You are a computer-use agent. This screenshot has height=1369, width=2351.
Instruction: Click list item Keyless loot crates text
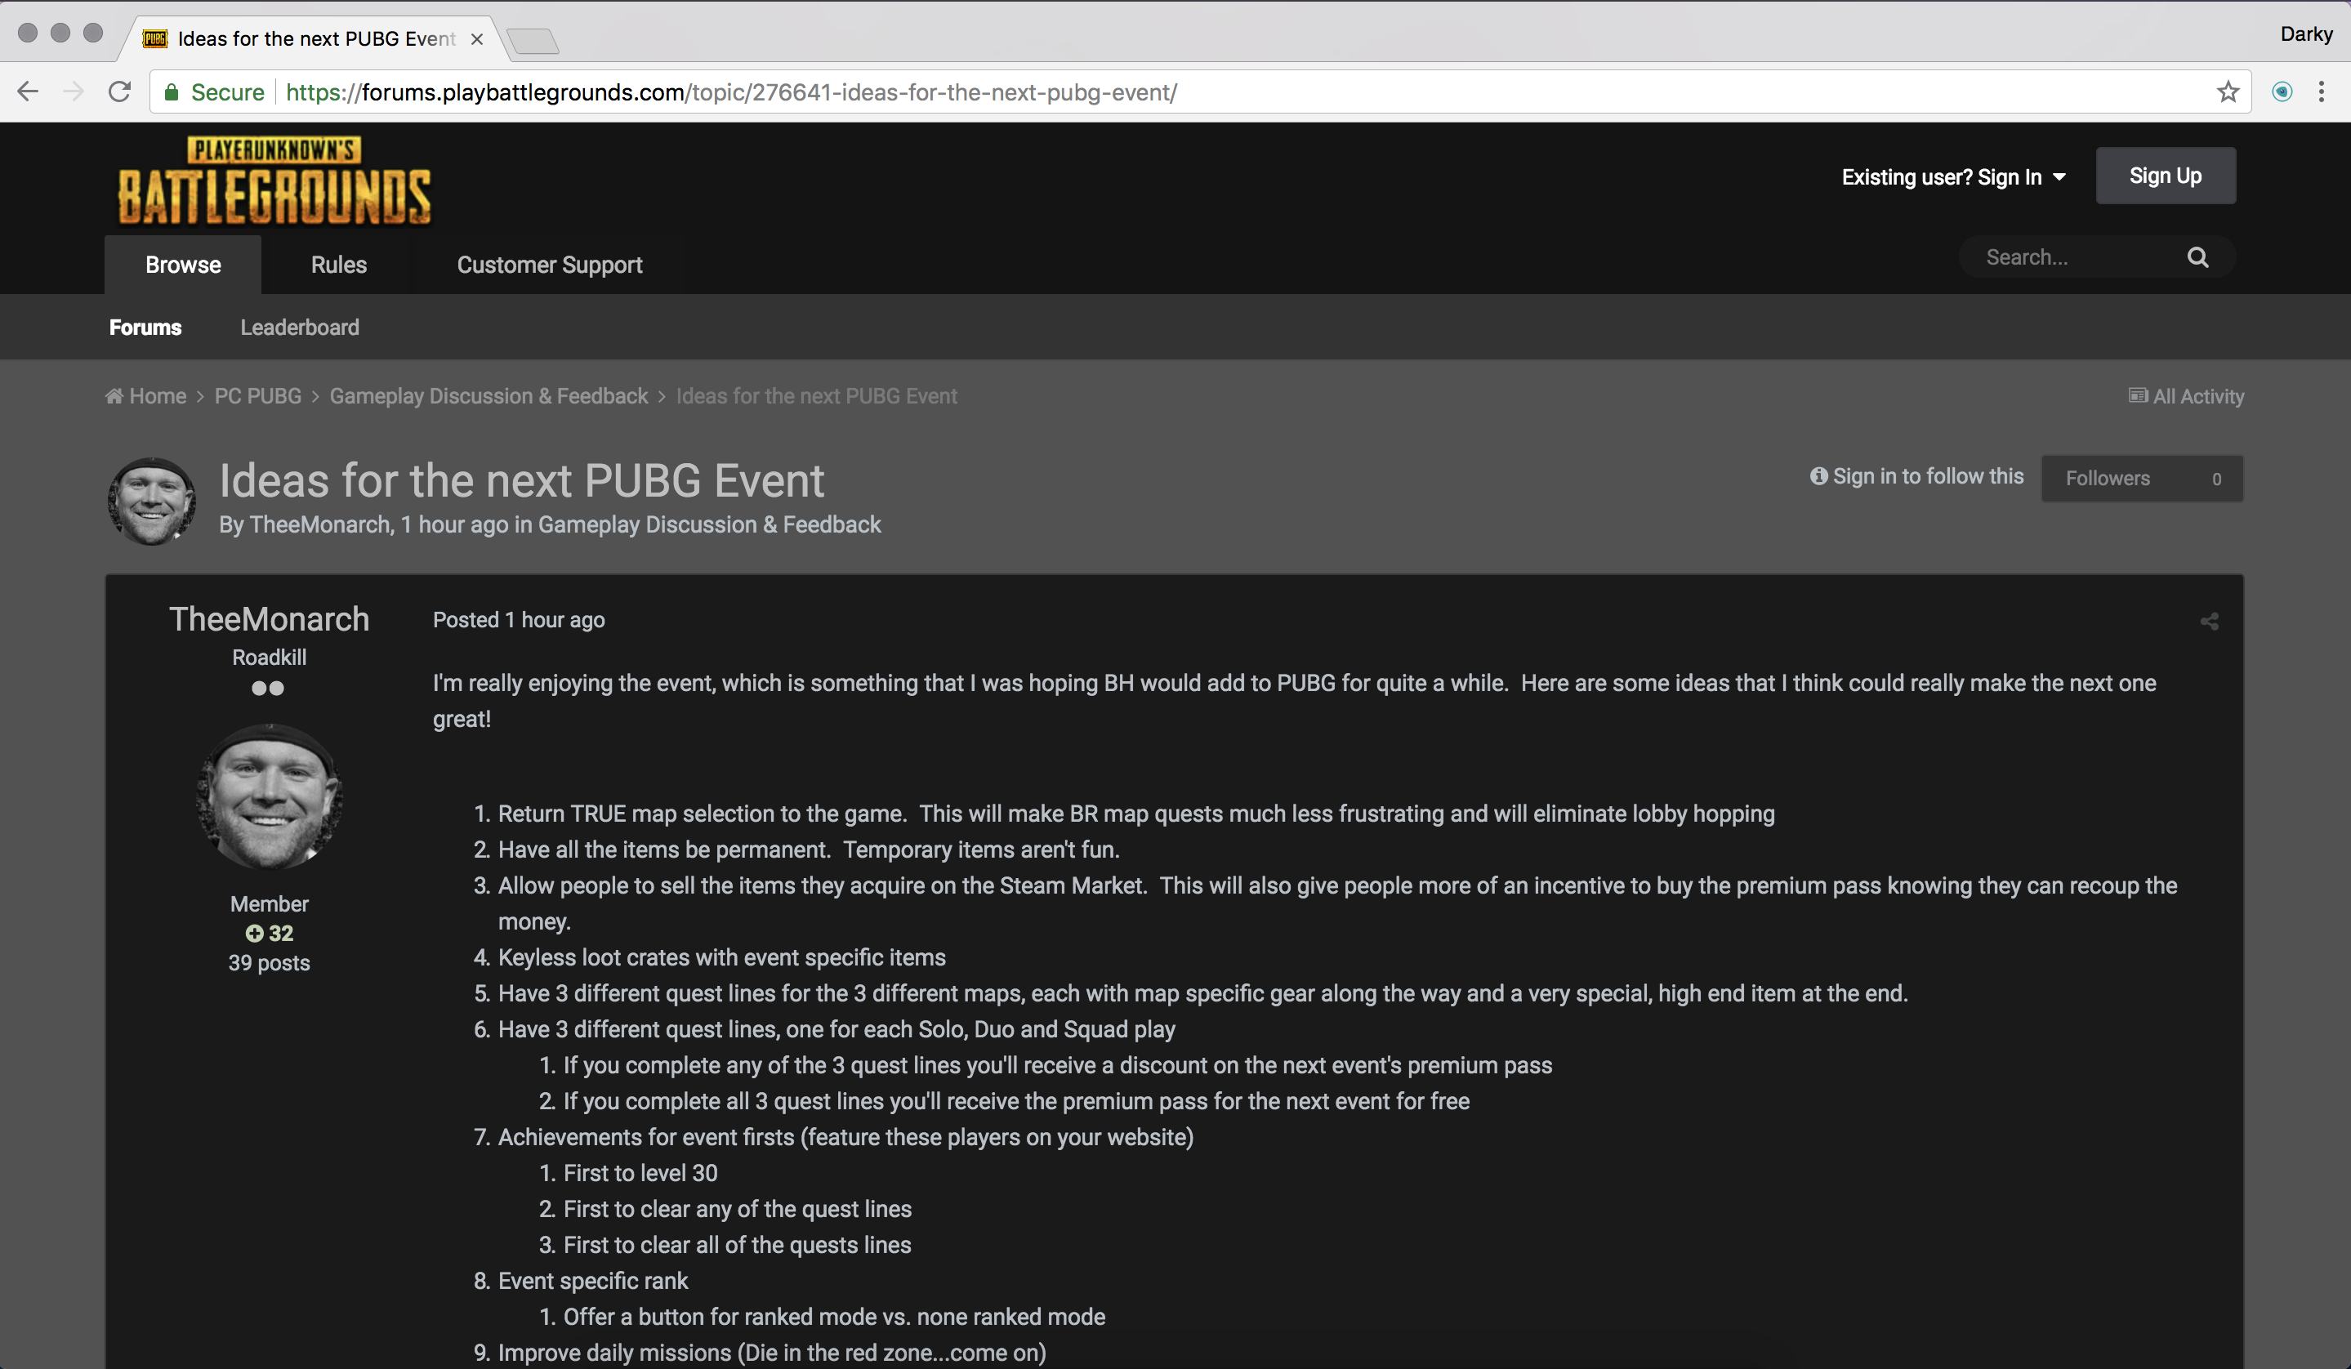(721, 958)
